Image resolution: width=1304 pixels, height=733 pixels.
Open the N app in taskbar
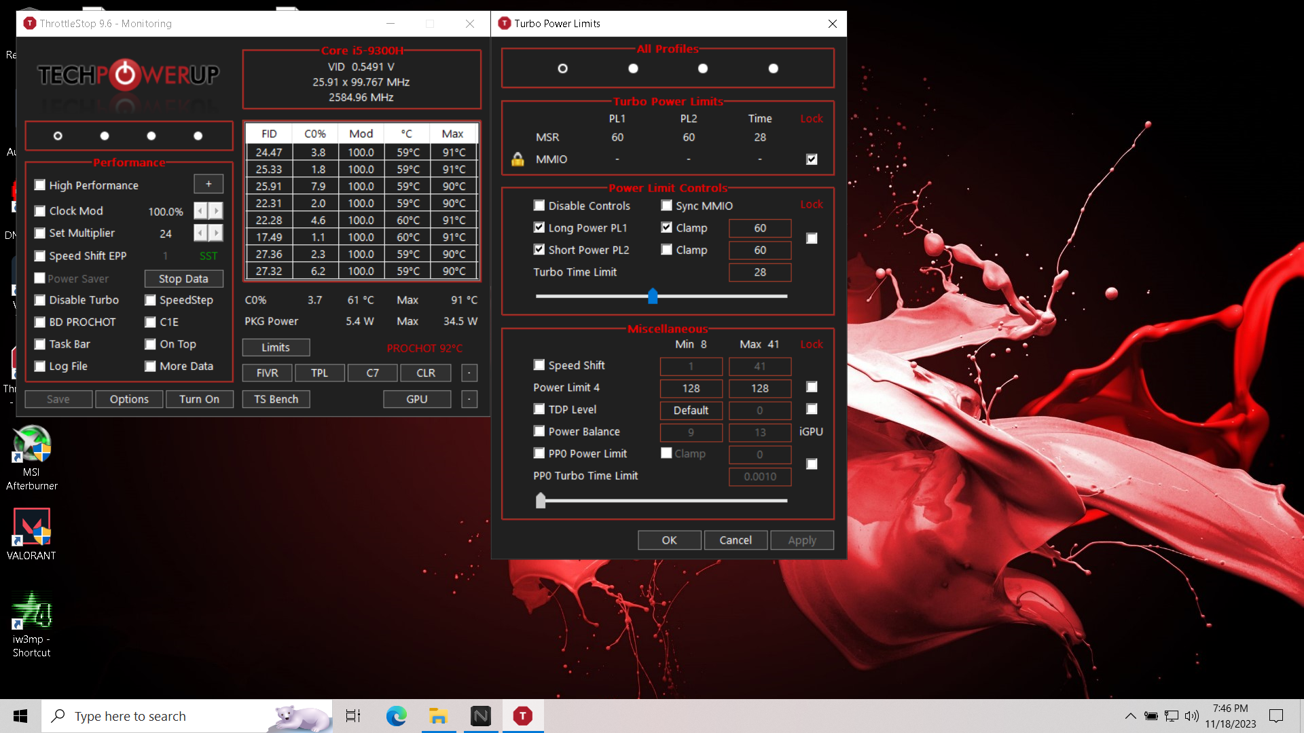(x=481, y=716)
